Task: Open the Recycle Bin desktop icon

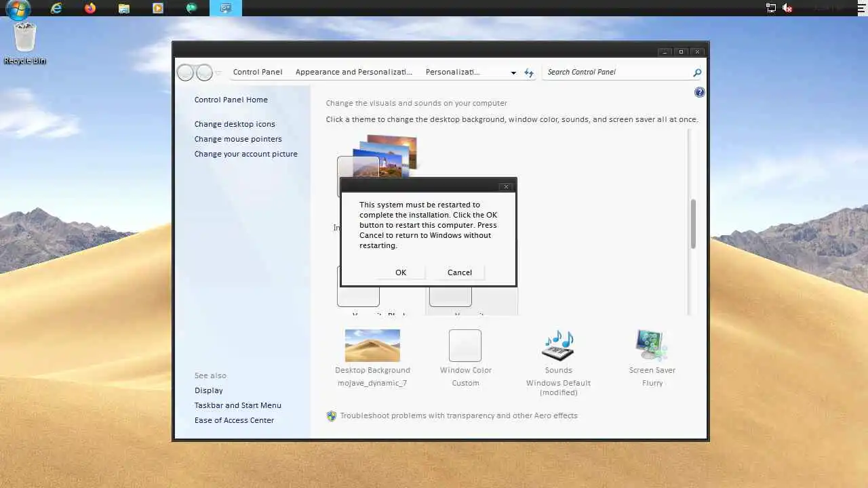Action: pos(25,43)
